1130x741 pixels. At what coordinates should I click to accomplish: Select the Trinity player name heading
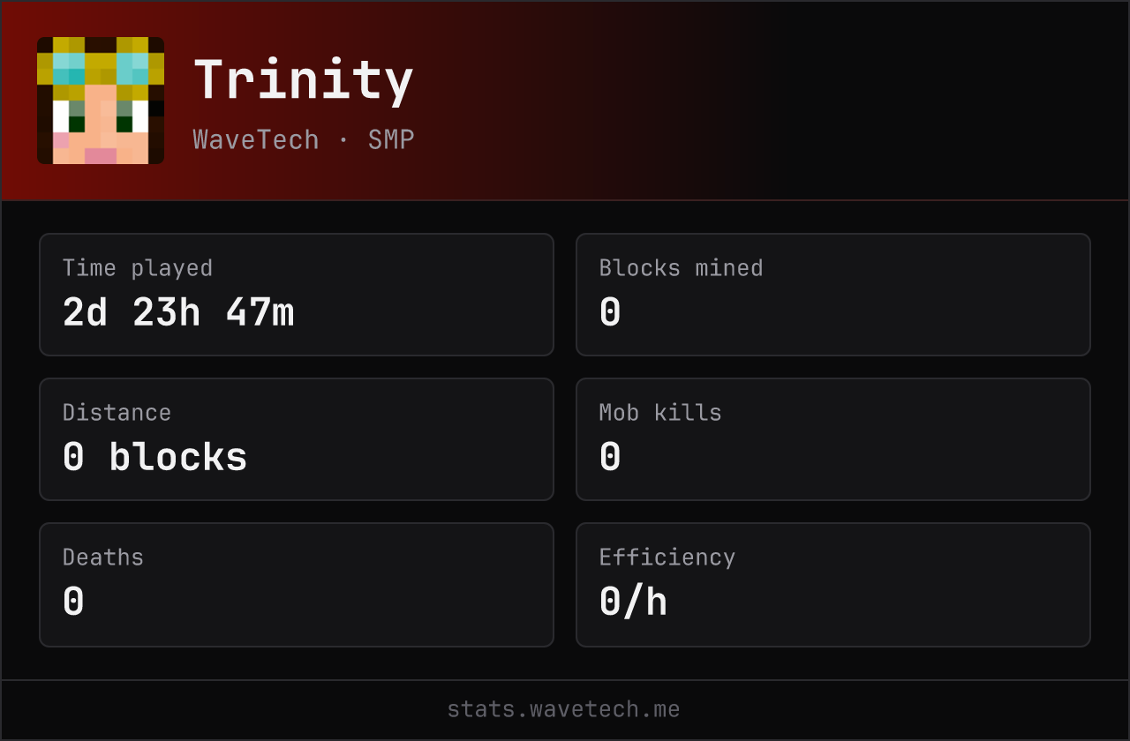coord(304,81)
